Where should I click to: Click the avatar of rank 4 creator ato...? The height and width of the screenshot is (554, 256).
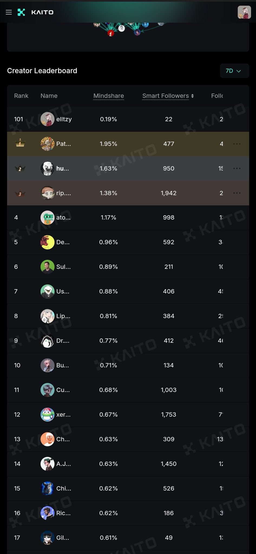click(47, 218)
